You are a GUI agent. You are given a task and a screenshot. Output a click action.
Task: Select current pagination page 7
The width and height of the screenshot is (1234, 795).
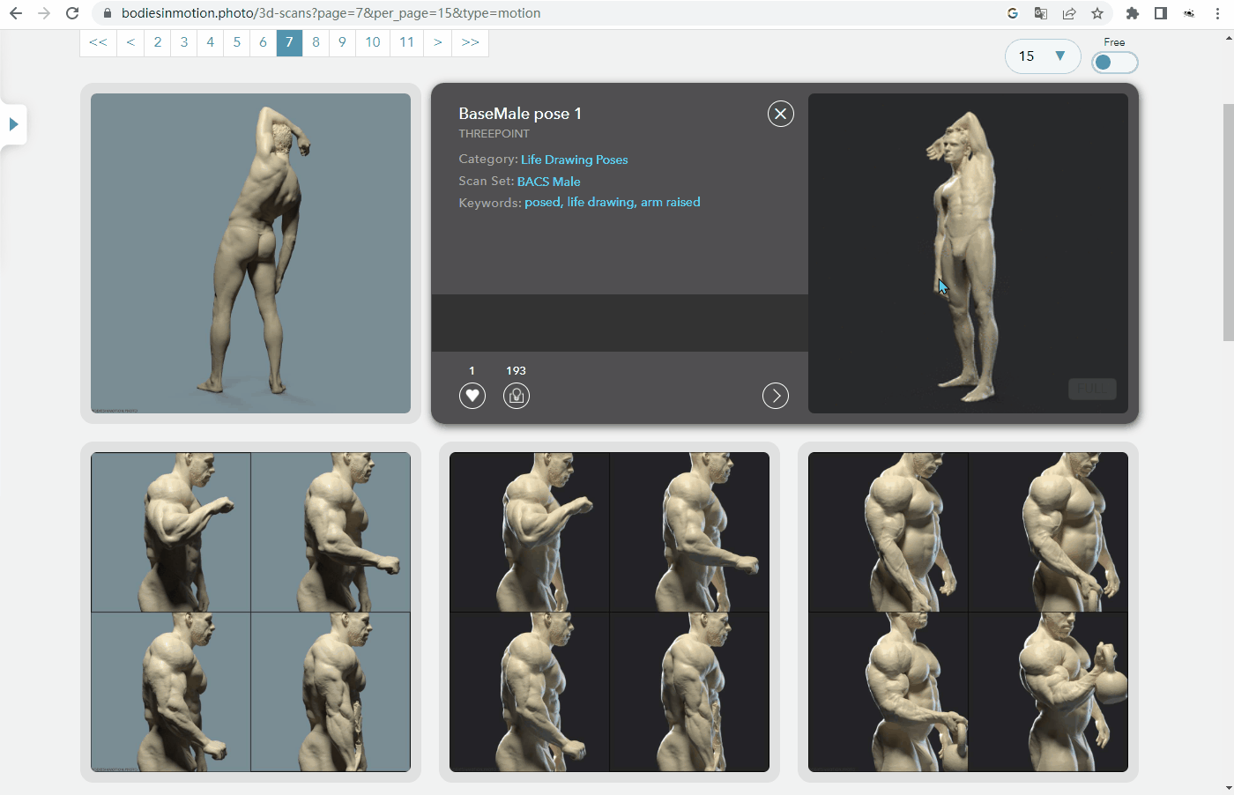tap(289, 42)
